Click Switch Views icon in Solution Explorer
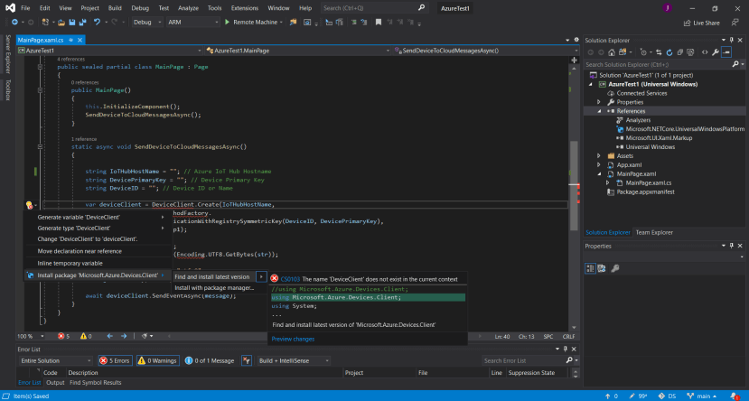The width and height of the screenshot is (749, 401). (x=623, y=52)
